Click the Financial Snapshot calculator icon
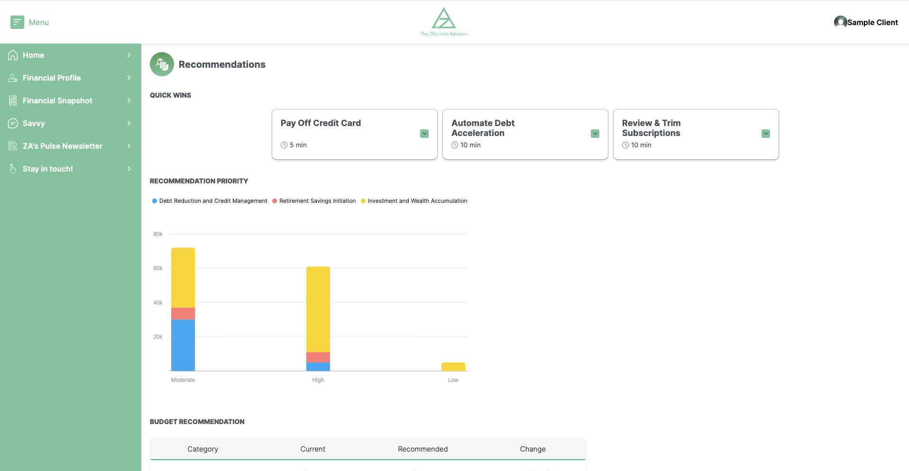Screen dimensions: 909x471 [13, 100]
